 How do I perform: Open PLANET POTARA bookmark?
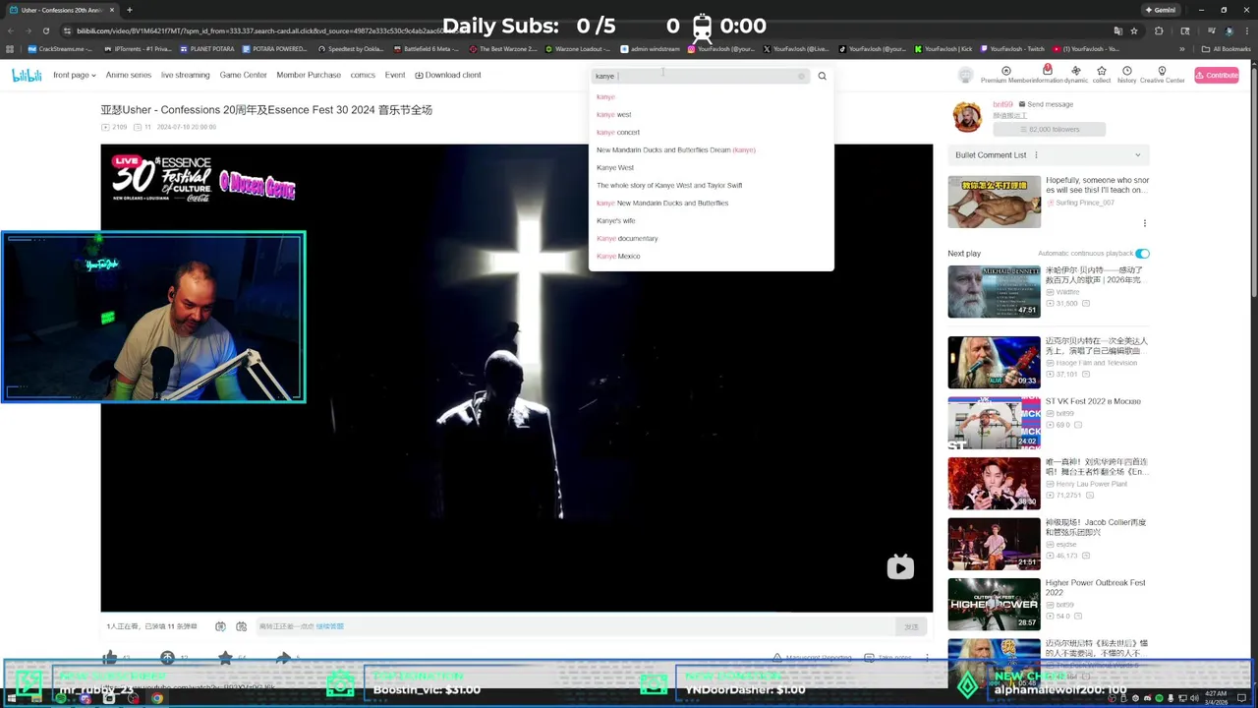click(207, 49)
